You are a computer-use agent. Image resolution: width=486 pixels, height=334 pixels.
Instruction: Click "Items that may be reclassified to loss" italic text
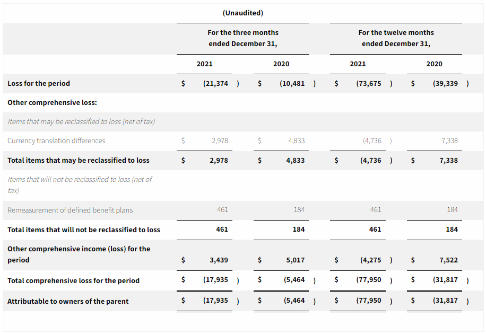pos(81,121)
